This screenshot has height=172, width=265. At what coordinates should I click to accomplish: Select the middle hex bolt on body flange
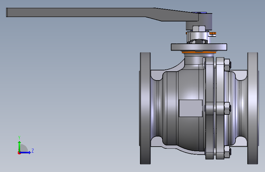(227, 108)
